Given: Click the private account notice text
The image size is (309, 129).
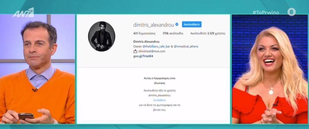Looking at the screenshot, I should [x=160, y=81].
